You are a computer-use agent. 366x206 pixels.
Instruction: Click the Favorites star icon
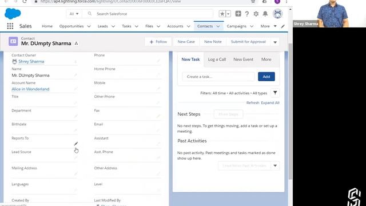point(222,14)
